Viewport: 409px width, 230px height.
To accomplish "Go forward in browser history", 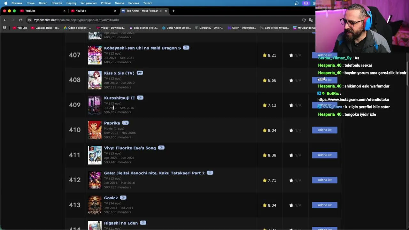I will click(x=12, y=20).
